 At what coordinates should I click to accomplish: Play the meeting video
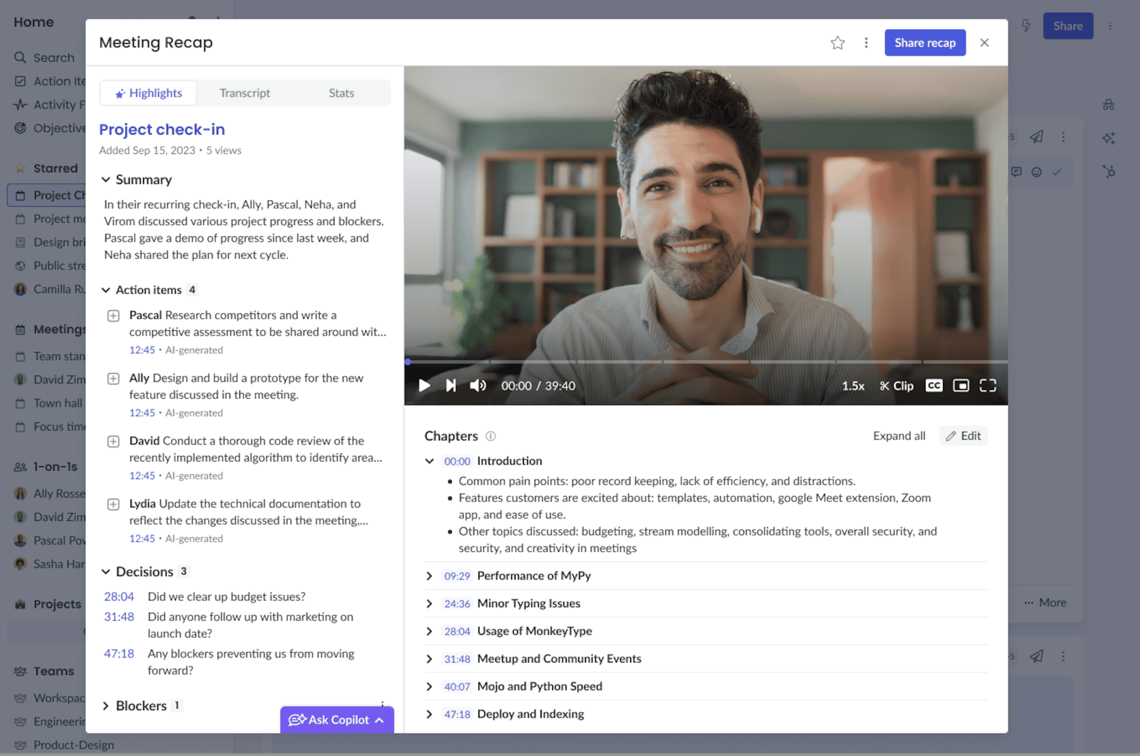(x=424, y=386)
